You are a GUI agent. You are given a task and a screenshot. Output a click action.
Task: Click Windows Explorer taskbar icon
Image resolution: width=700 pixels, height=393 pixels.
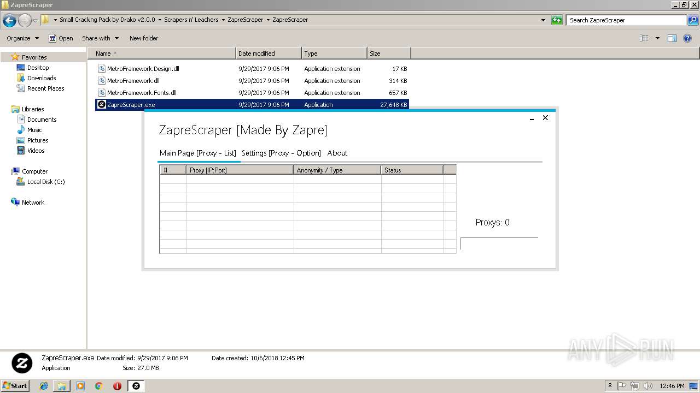(62, 386)
